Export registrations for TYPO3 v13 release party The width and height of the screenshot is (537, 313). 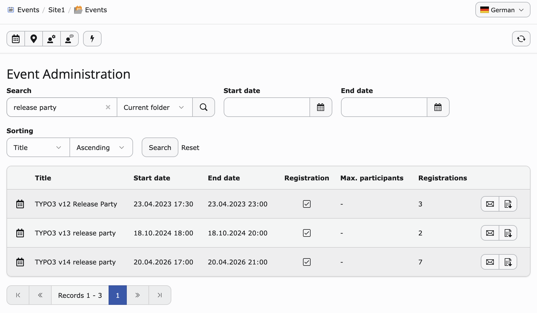pos(508,233)
